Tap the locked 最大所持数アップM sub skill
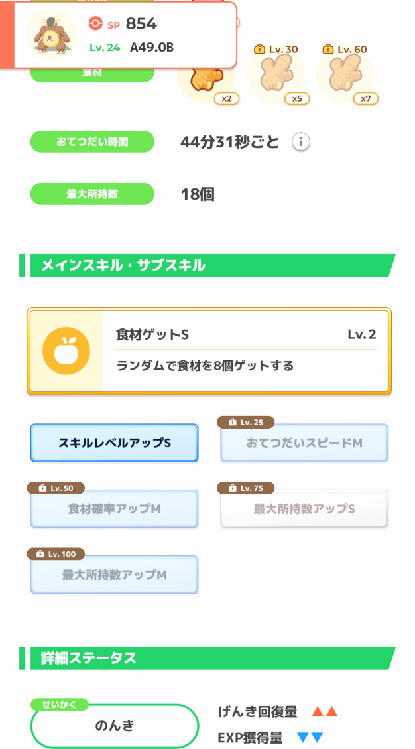 click(x=114, y=575)
